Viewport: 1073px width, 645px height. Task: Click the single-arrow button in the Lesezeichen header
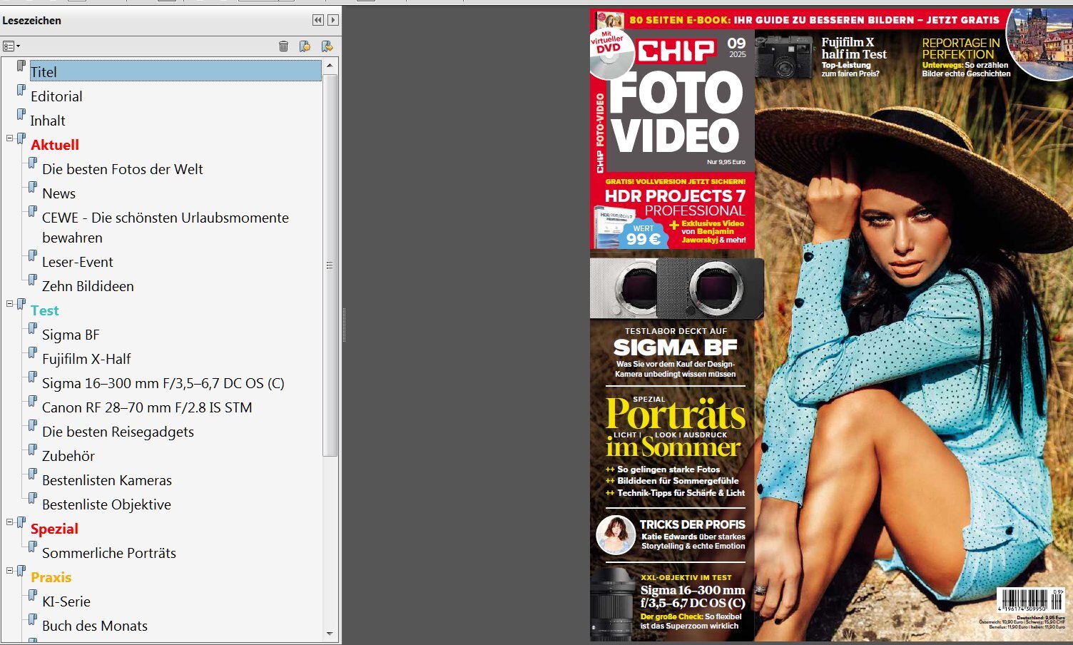pyautogui.click(x=332, y=20)
